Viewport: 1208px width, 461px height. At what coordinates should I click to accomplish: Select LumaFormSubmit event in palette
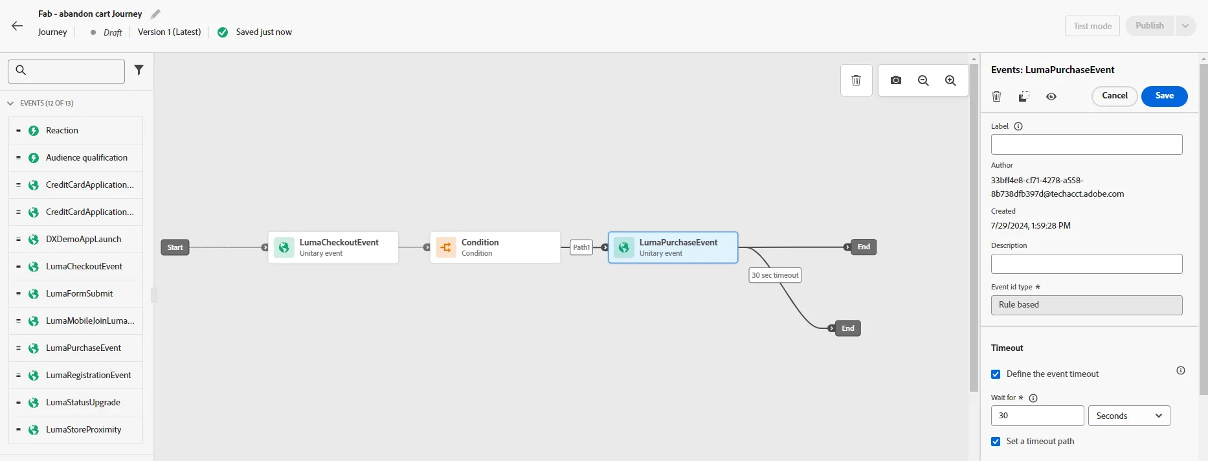click(x=76, y=294)
